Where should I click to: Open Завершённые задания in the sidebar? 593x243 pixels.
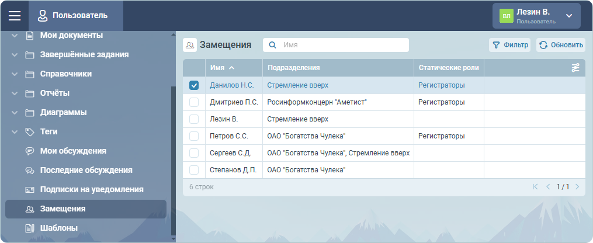84,55
